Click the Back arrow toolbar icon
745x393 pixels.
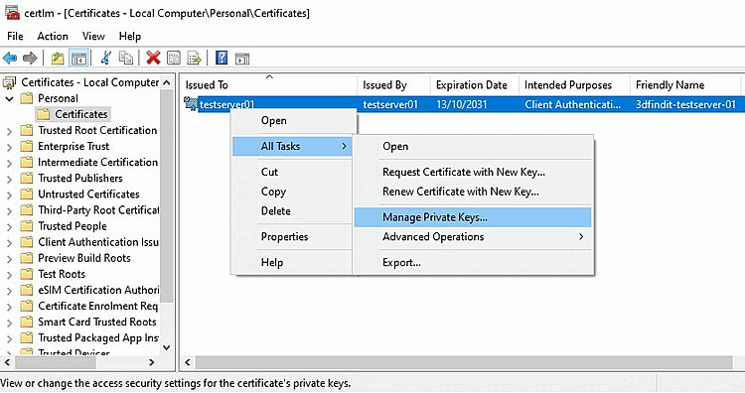coord(10,59)
